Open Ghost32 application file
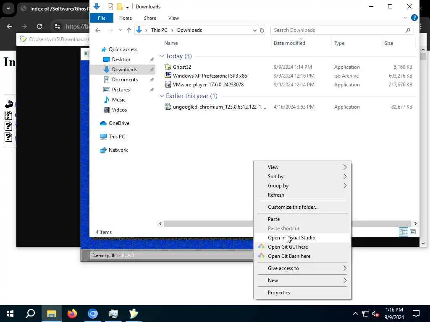Image resolution: width=430 pixels, height=322 pixels. coord(182,67)
